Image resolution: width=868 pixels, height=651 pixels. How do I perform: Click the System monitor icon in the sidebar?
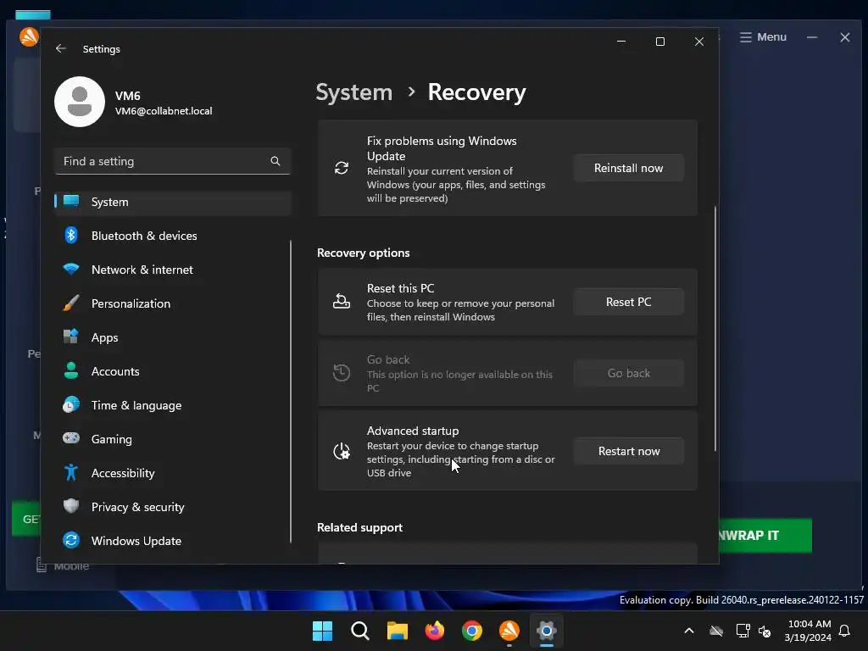click(x=71, y=201)
